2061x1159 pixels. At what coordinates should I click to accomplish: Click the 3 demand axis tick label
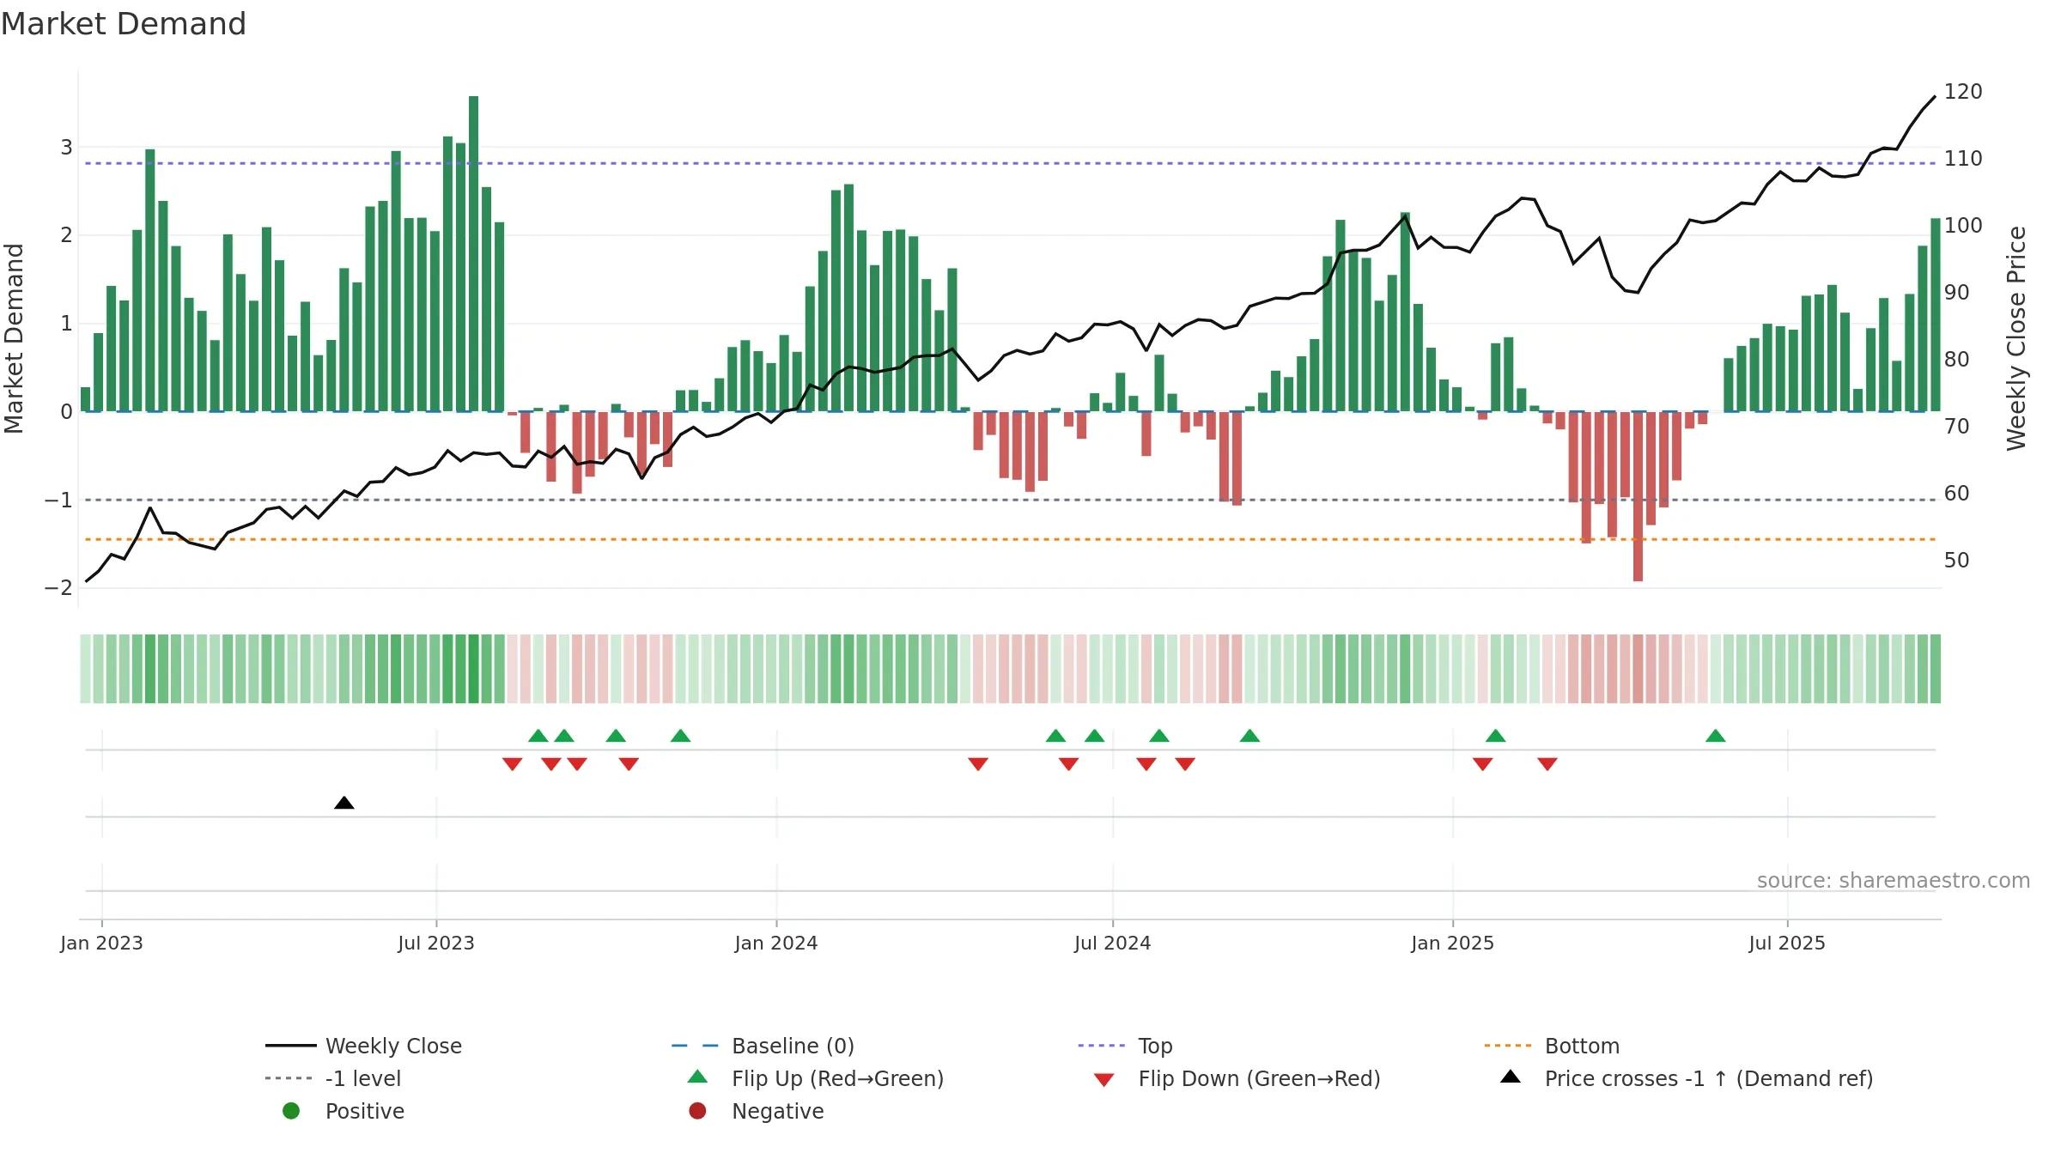(66, 147)
